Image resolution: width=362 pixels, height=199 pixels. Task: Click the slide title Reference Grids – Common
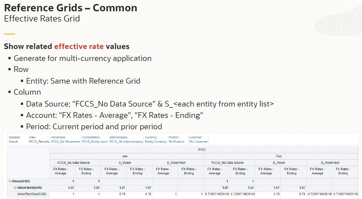coord(70,8)
